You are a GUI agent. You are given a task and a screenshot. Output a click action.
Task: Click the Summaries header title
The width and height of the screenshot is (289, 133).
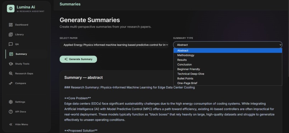(70, 4)
